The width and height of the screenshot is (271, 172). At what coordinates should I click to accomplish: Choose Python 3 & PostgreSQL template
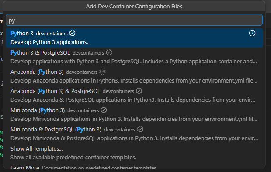click(x=134, y=57)
